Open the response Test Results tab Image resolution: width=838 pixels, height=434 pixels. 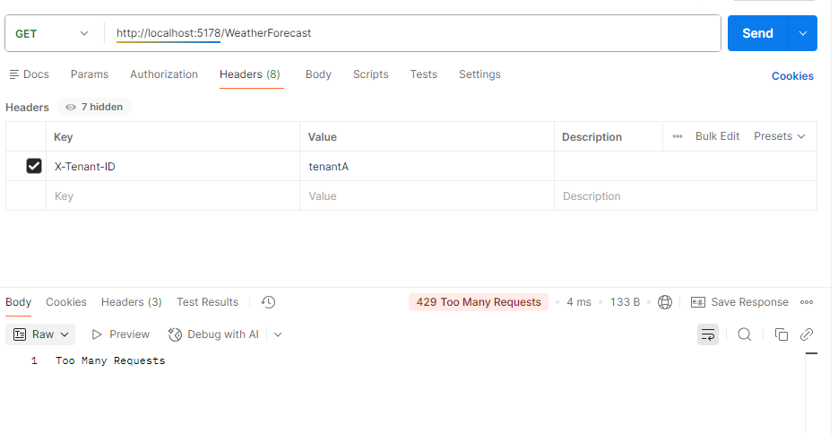coord(207,302)
